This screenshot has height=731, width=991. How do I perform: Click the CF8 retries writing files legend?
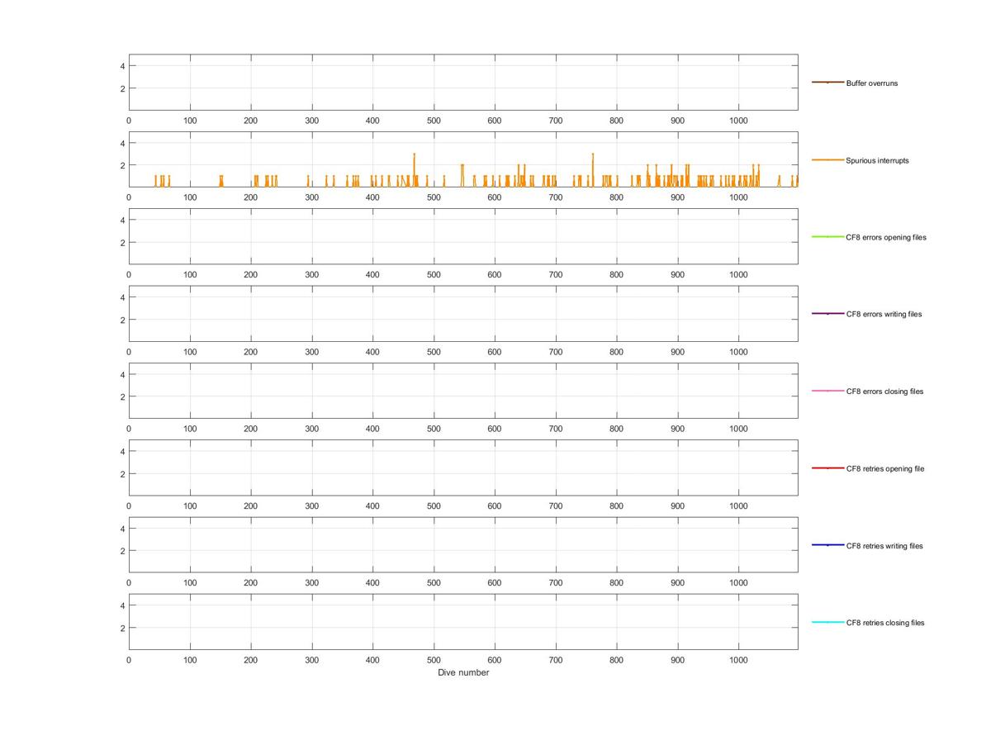(x=884, y=546)
